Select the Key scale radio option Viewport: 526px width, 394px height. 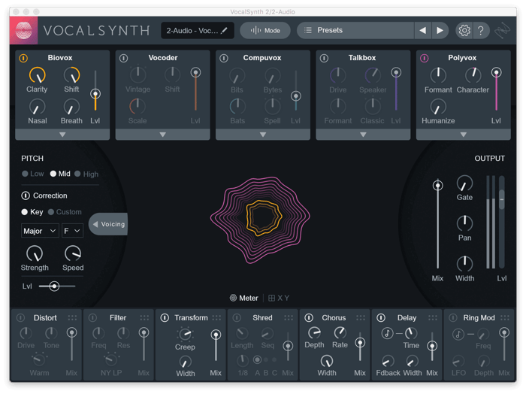[x=25, y=212]
